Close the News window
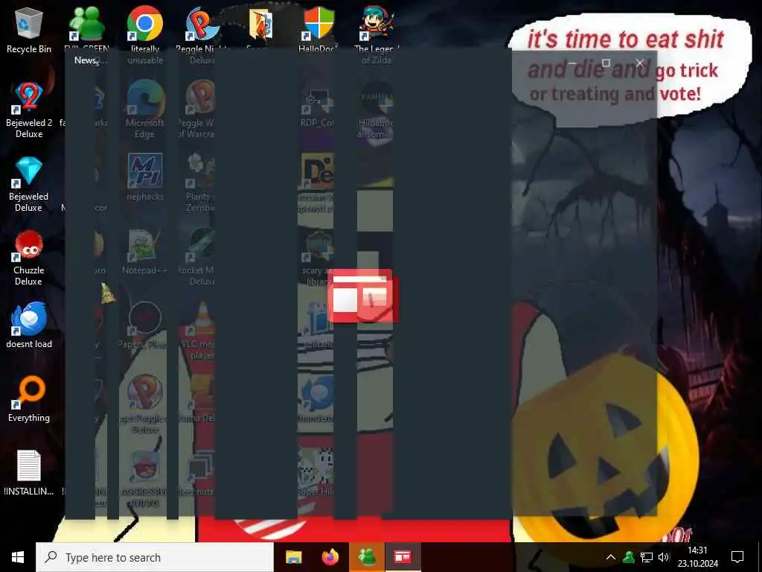The height and width of the screenshot is (572, 762). point(640,63)
